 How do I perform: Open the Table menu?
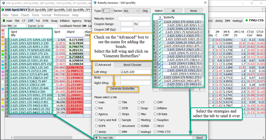coord(14,15)
